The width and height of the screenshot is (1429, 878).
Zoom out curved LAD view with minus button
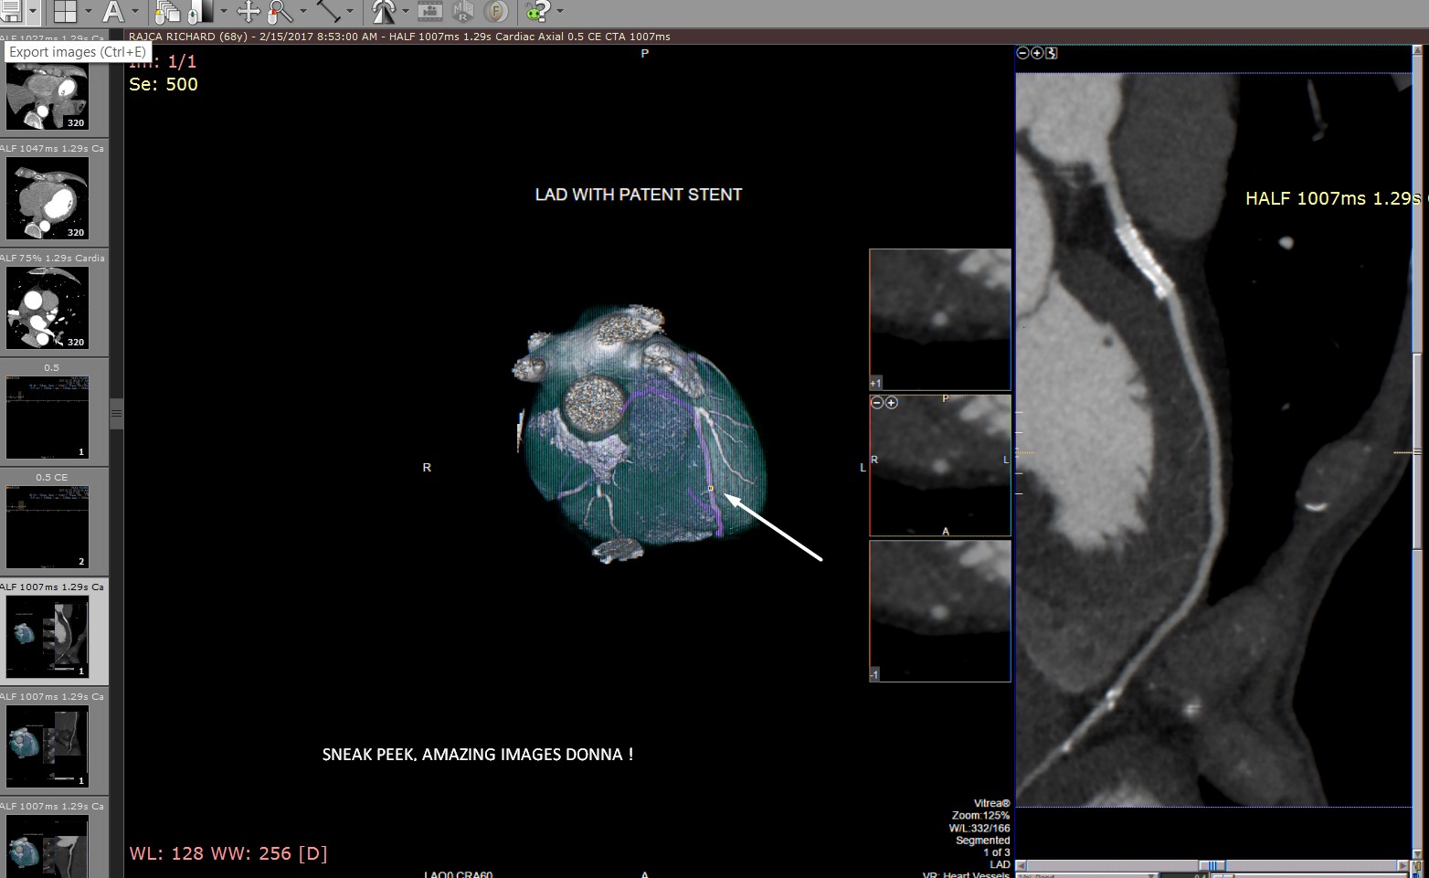coord(1022,53)
